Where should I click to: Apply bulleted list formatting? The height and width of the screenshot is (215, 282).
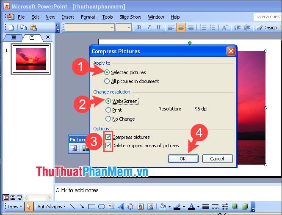[x=213, y=28]
